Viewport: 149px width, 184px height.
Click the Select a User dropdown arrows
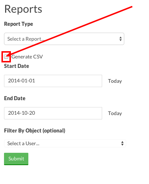click(x=122, y=143)
